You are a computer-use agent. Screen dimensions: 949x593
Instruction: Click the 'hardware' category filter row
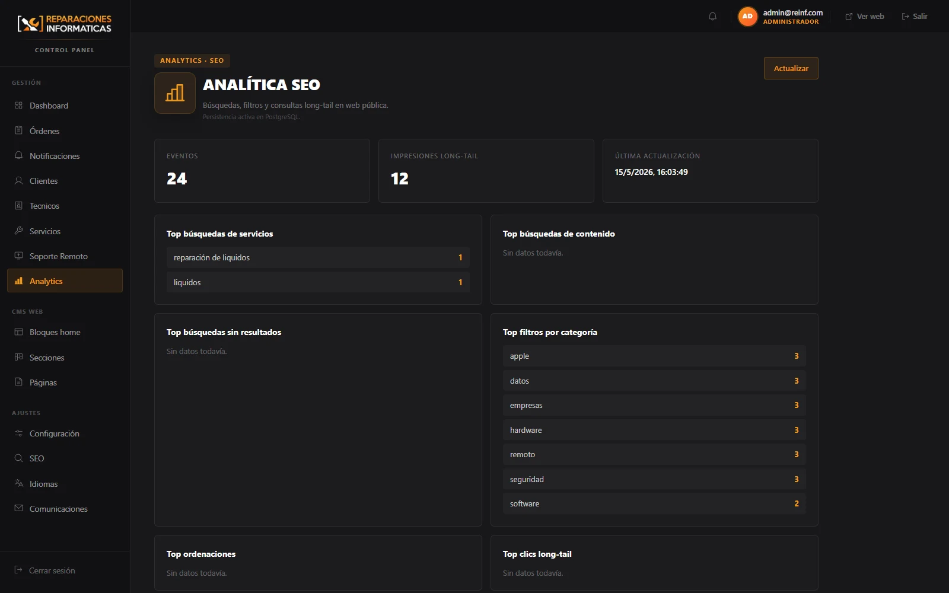click(654, 430)
